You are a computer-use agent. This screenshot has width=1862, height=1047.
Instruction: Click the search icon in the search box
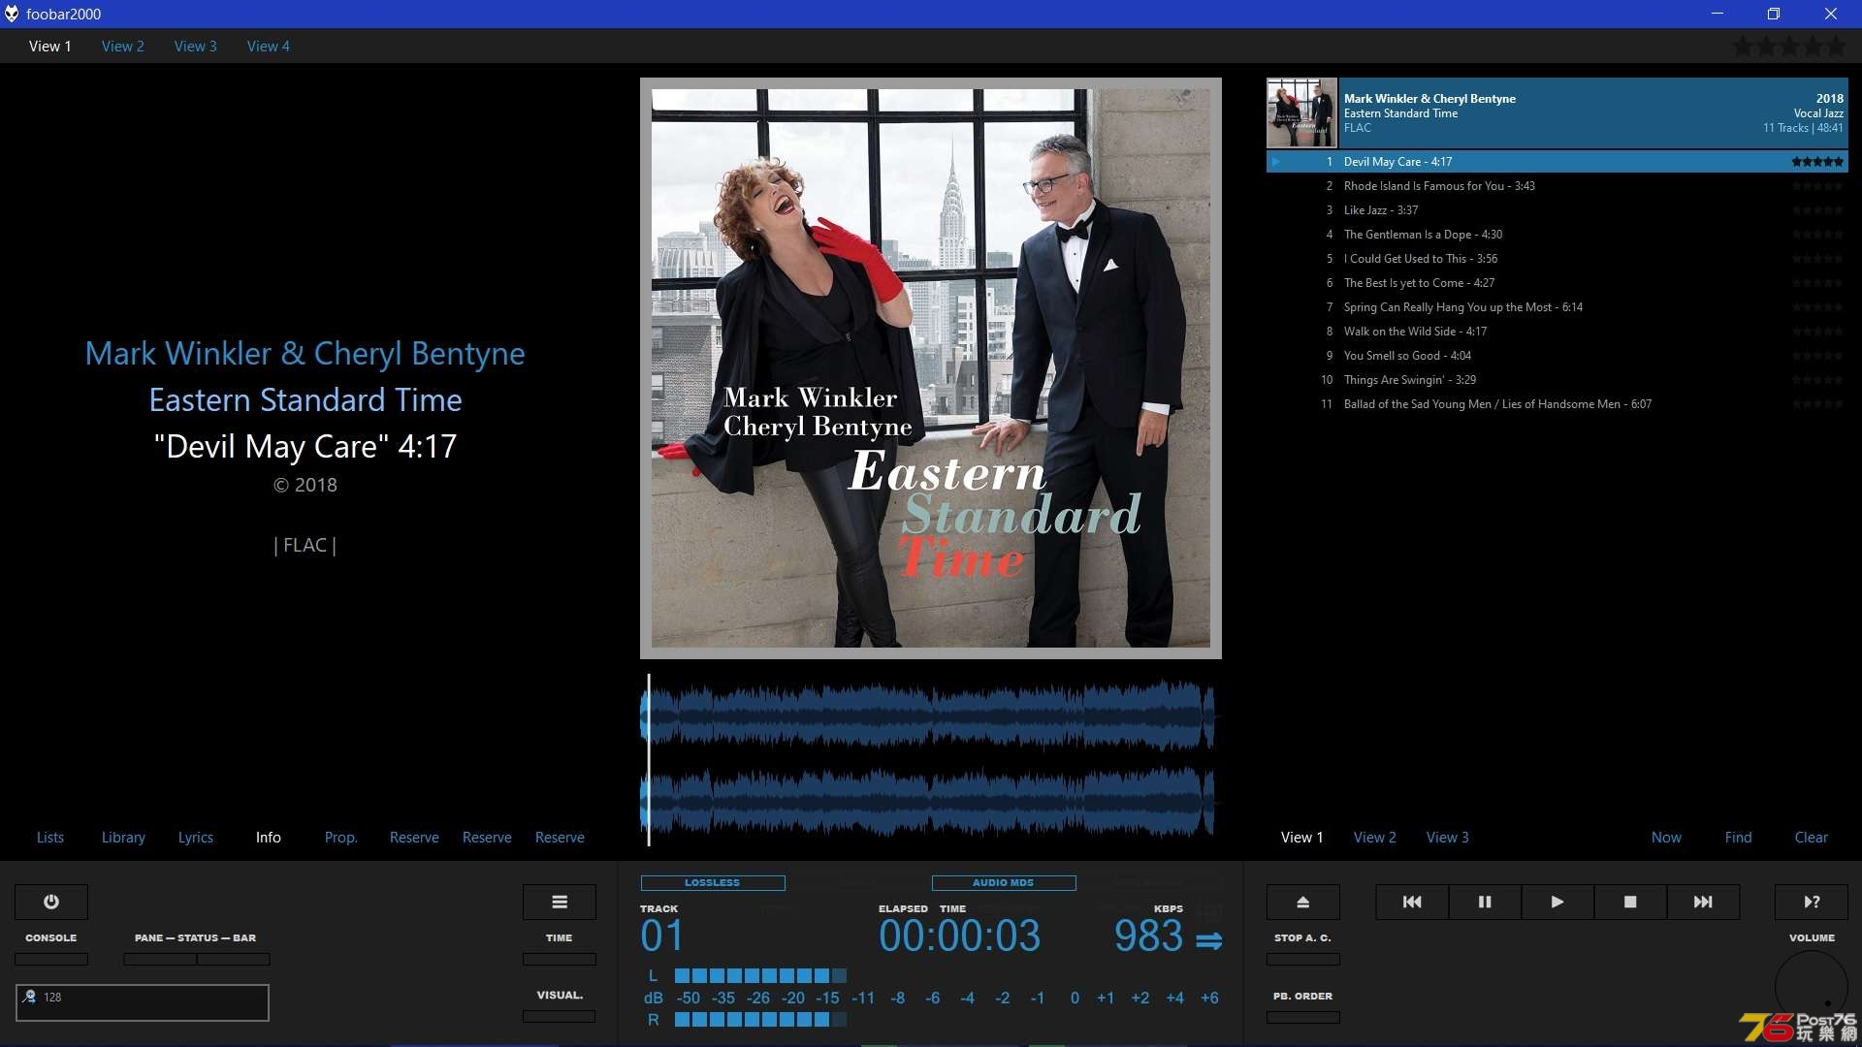coord(29,997)
